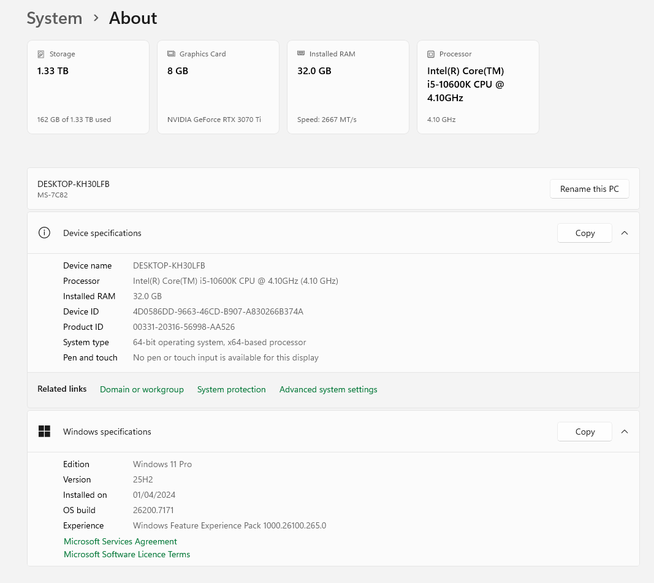The width and height of the screenshot is (654, 583).
Task: Collapse the Device specifications section
Action: tap(625, 233)
